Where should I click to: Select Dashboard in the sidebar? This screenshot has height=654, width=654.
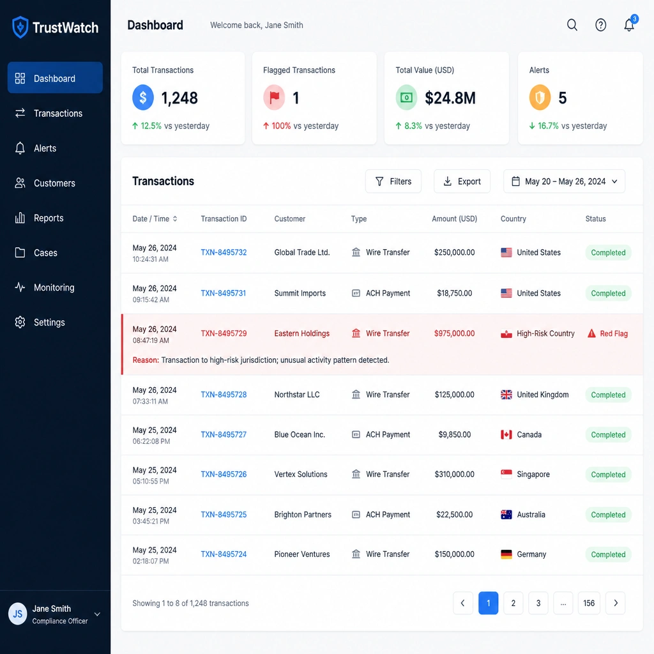pyautogui.click(x=55, y=77)
